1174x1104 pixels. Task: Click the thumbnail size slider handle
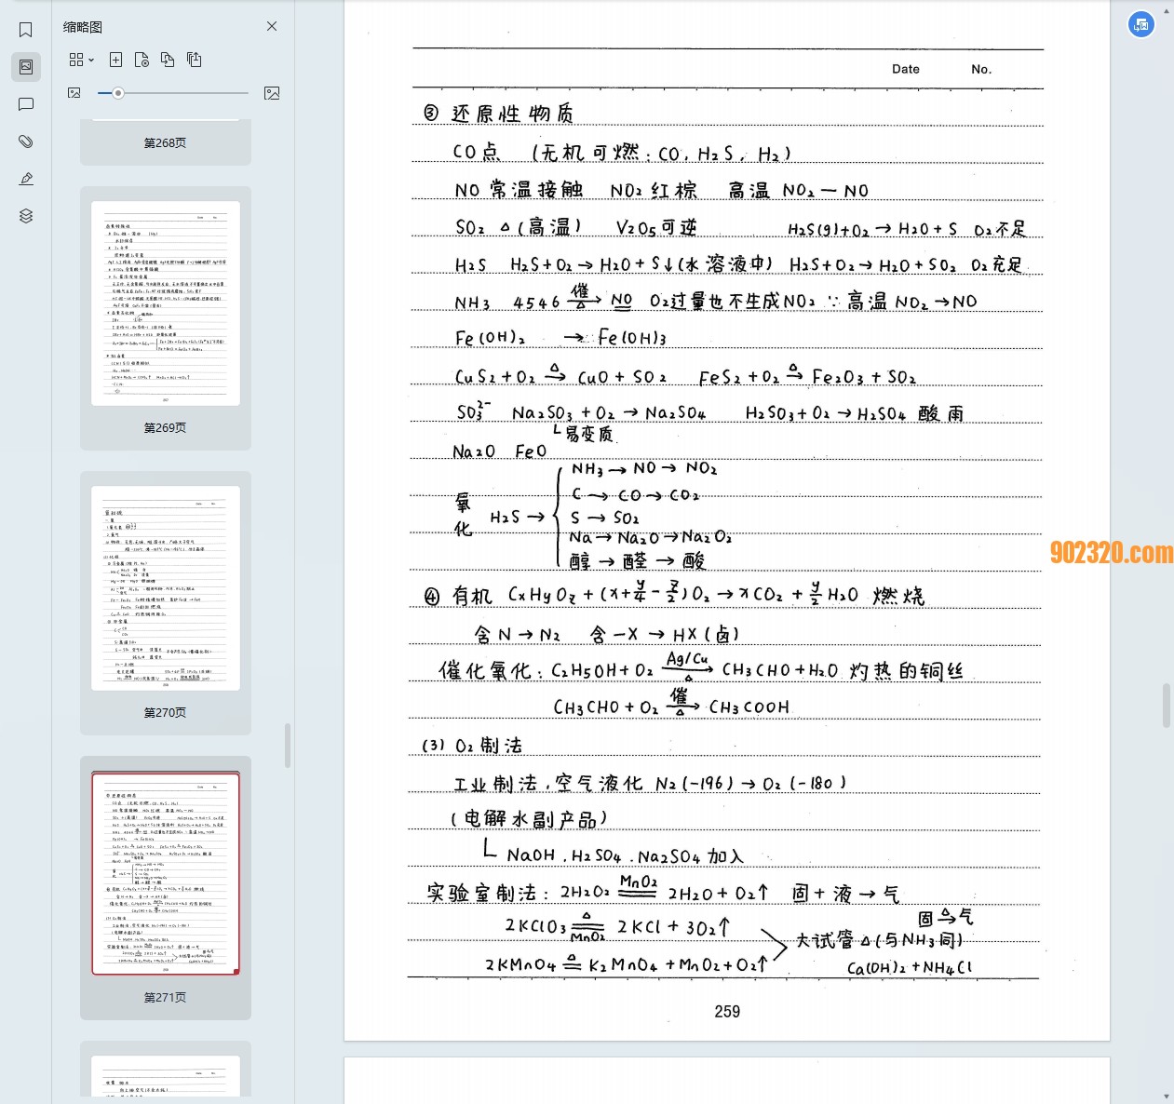tap(117, 93)
